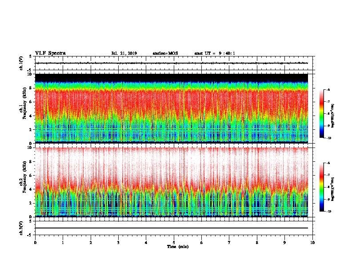Click time tick label "8" on x-axis
Image resolution: width=352 pixels, height=272 pixels.
[257, 243]
